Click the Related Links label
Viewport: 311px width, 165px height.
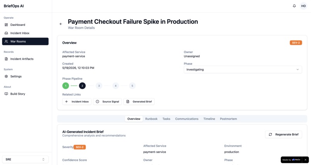point(71,94)
